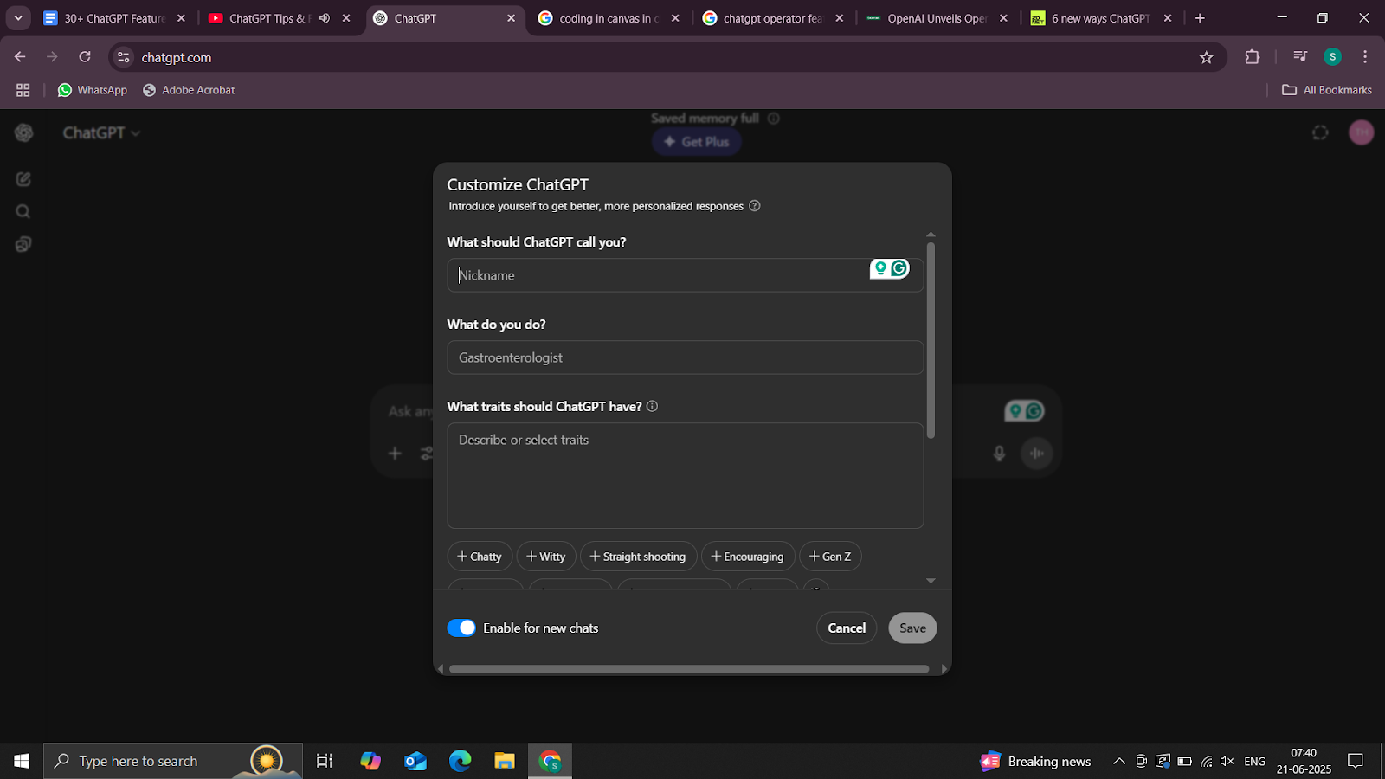Click the dialog vertical scrollbar down arrow
This screenshot has height=779, width=1385.
[931, 581]
